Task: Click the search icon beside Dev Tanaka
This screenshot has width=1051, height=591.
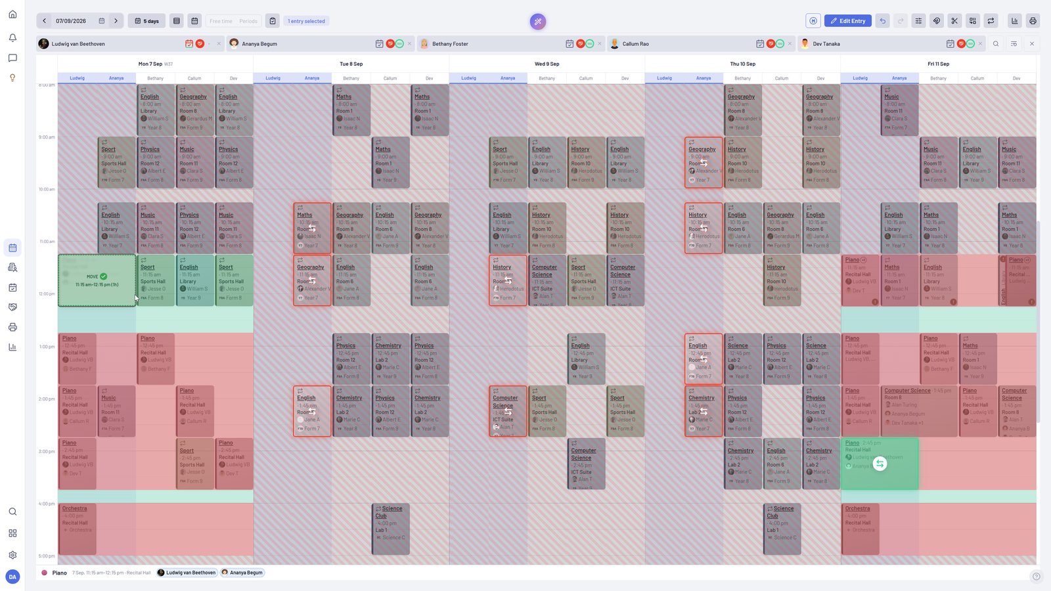Action: (996, 44)
